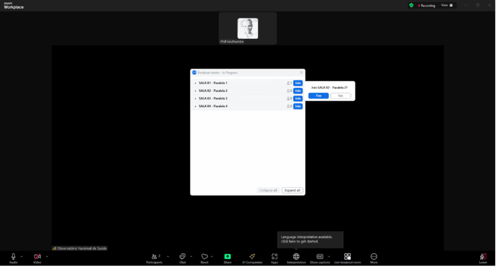Start video with the Video camera icon
The height and width of the screenshot is (267, 497).
[x=37, y=256]
